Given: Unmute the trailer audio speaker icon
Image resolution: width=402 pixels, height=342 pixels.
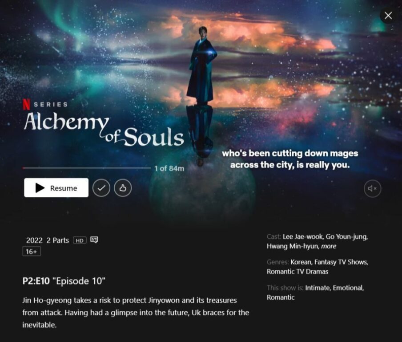Looking at the screenshot, I should click(x=372, y=188).
